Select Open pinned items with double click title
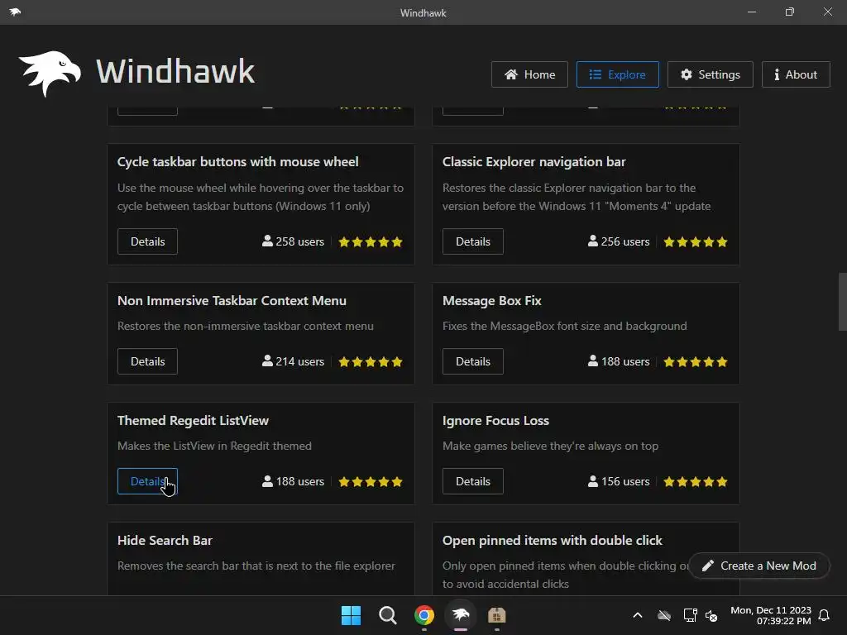 click(552, 540)
